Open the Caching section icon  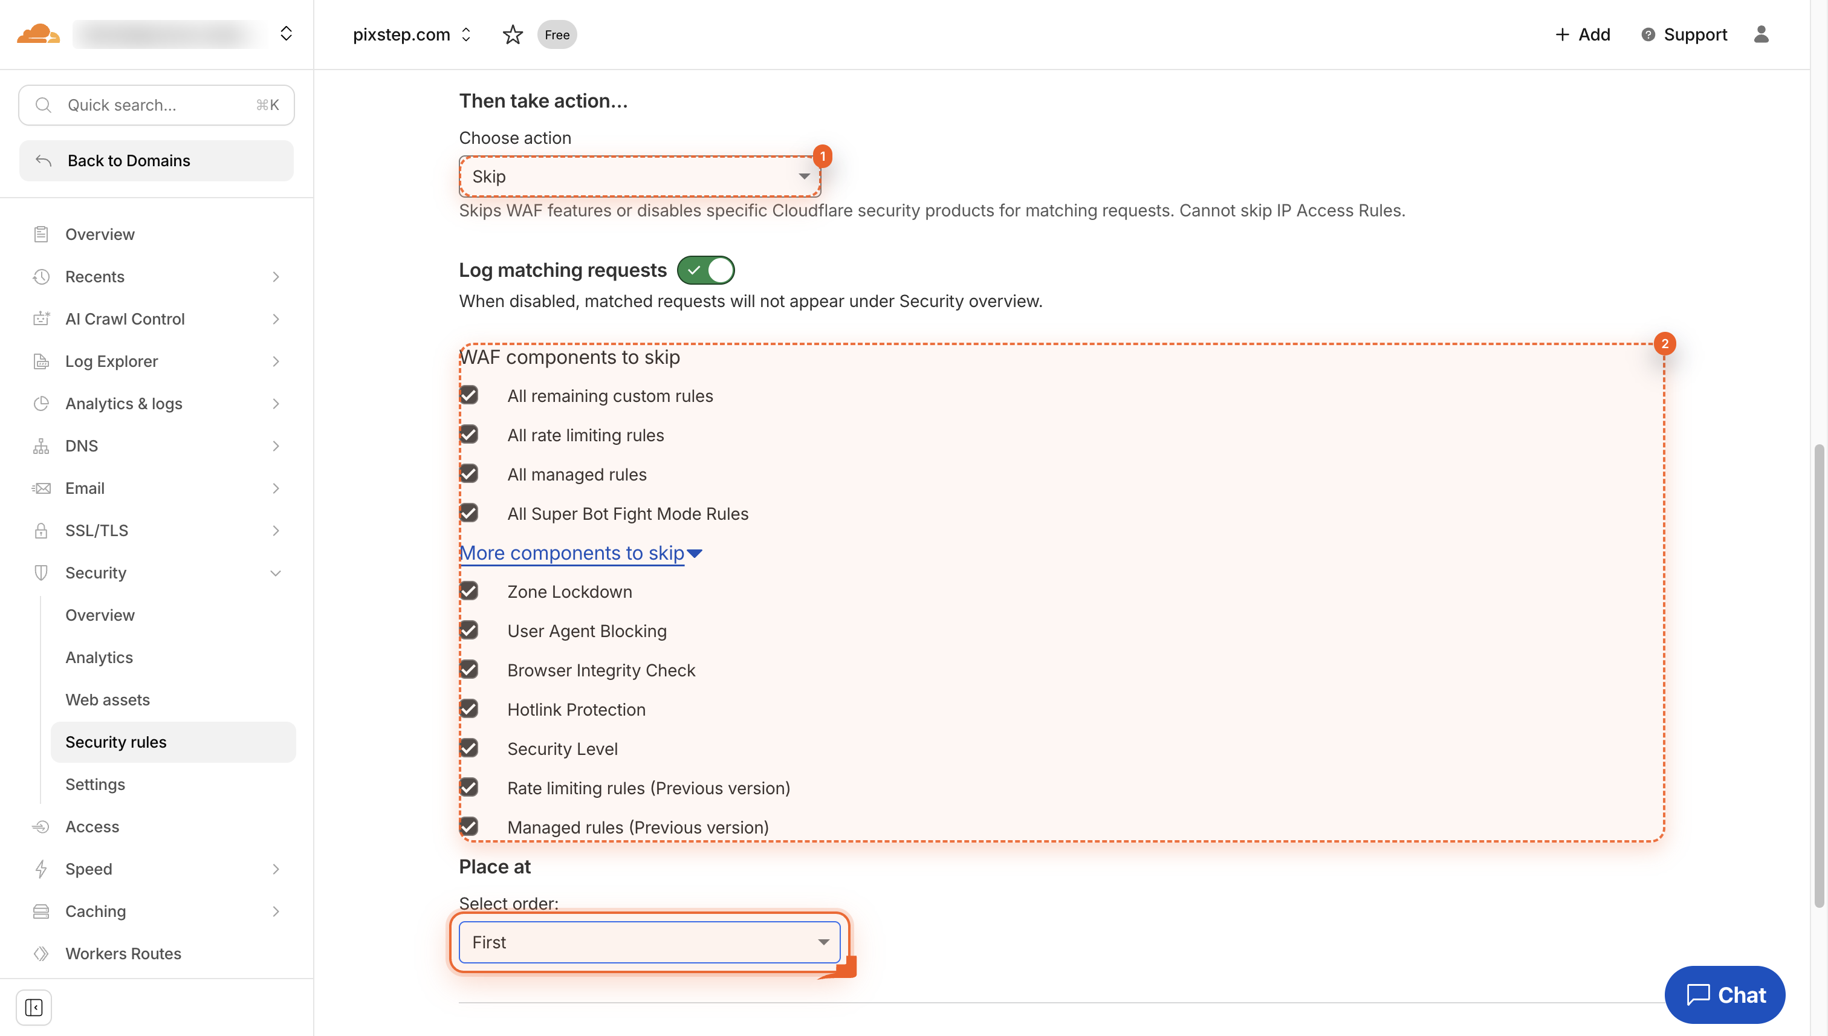[x=41, y=911]
